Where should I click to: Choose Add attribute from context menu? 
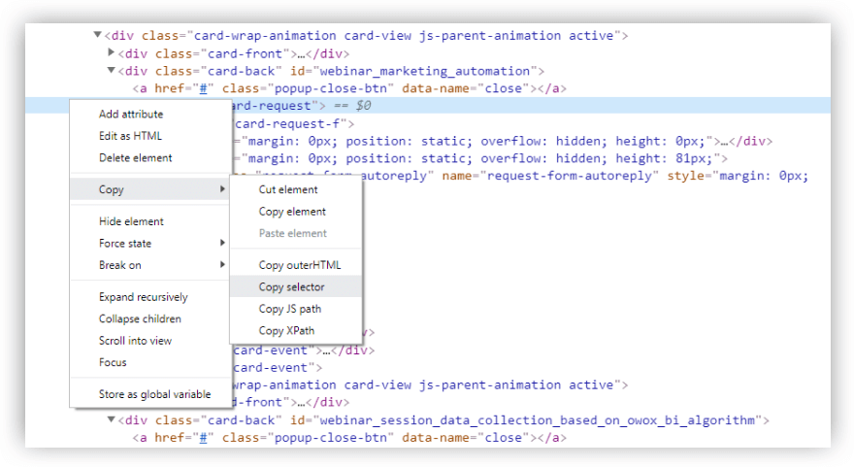tap(131, 115)
